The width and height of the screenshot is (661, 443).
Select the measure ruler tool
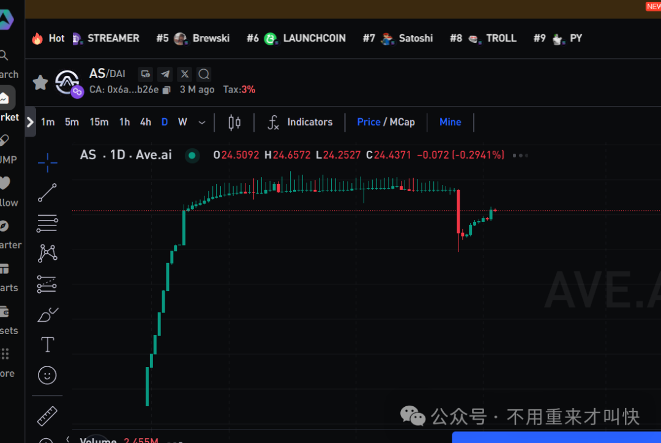[x=47, y=415]
